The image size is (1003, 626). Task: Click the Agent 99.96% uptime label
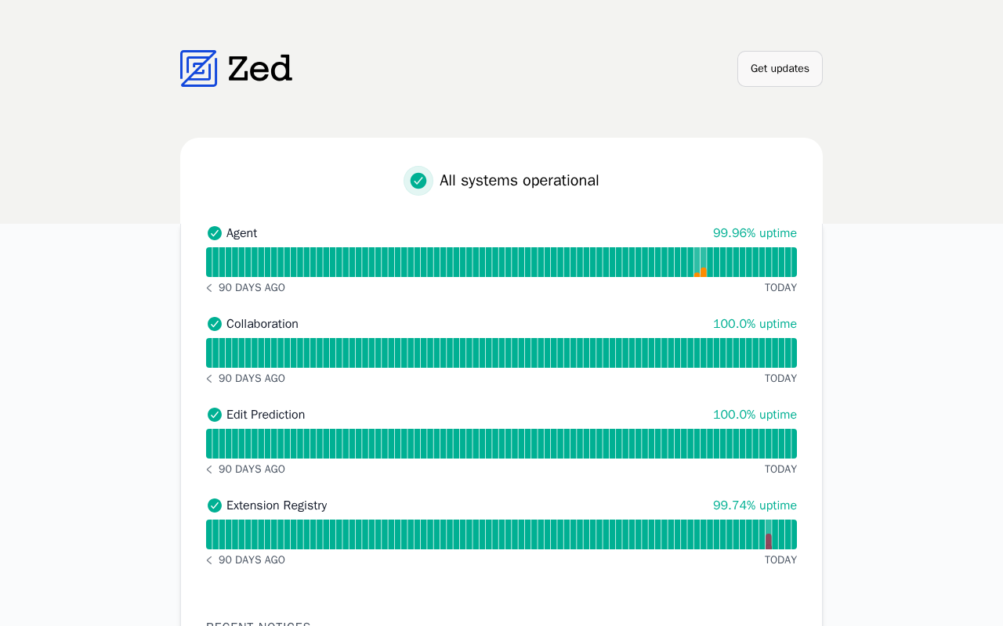755,233
